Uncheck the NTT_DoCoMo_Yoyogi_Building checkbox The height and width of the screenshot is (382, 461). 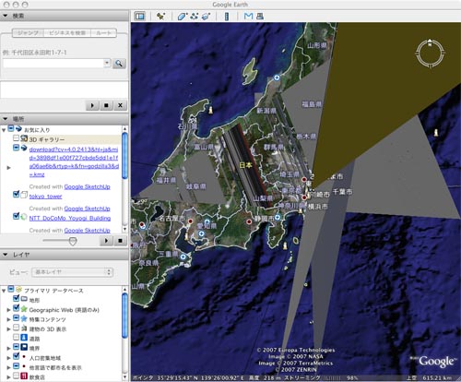click(x=17, y=216)
